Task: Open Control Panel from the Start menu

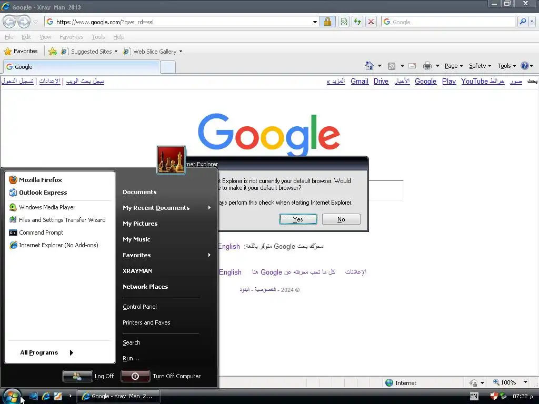Action: click(x=139, y=307)
